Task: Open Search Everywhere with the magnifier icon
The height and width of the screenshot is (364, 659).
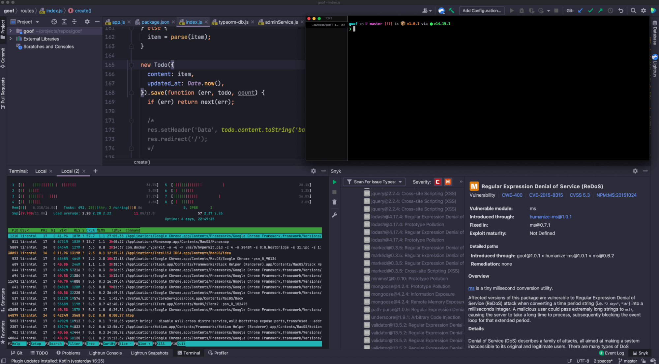Action: (633, 11)
